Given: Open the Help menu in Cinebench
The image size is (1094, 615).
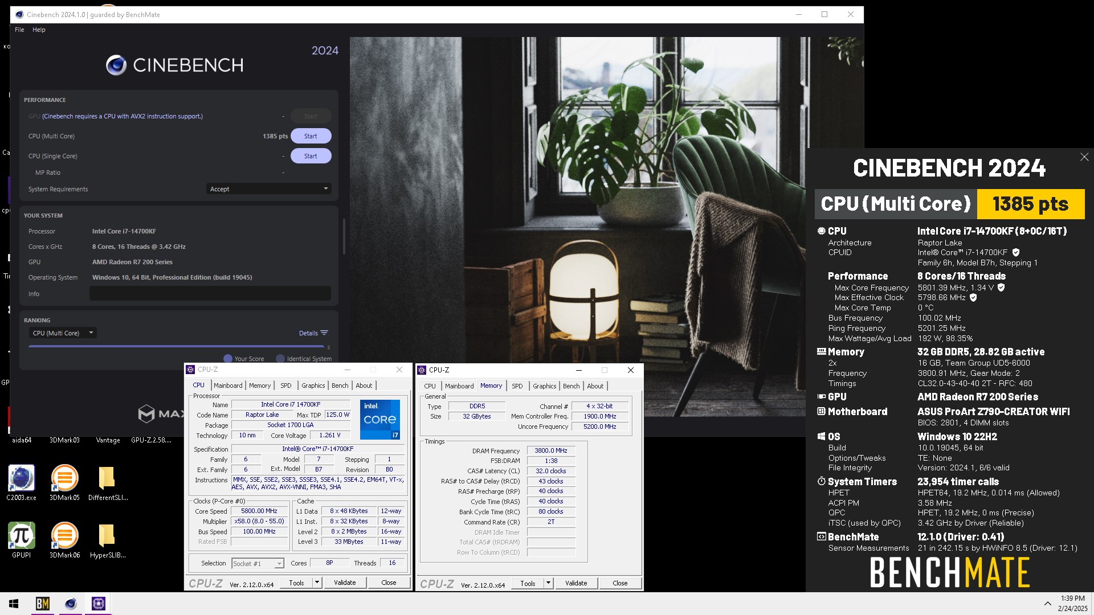Looking at the screenshot, I should pyautogui.click(x=39, y=30).
